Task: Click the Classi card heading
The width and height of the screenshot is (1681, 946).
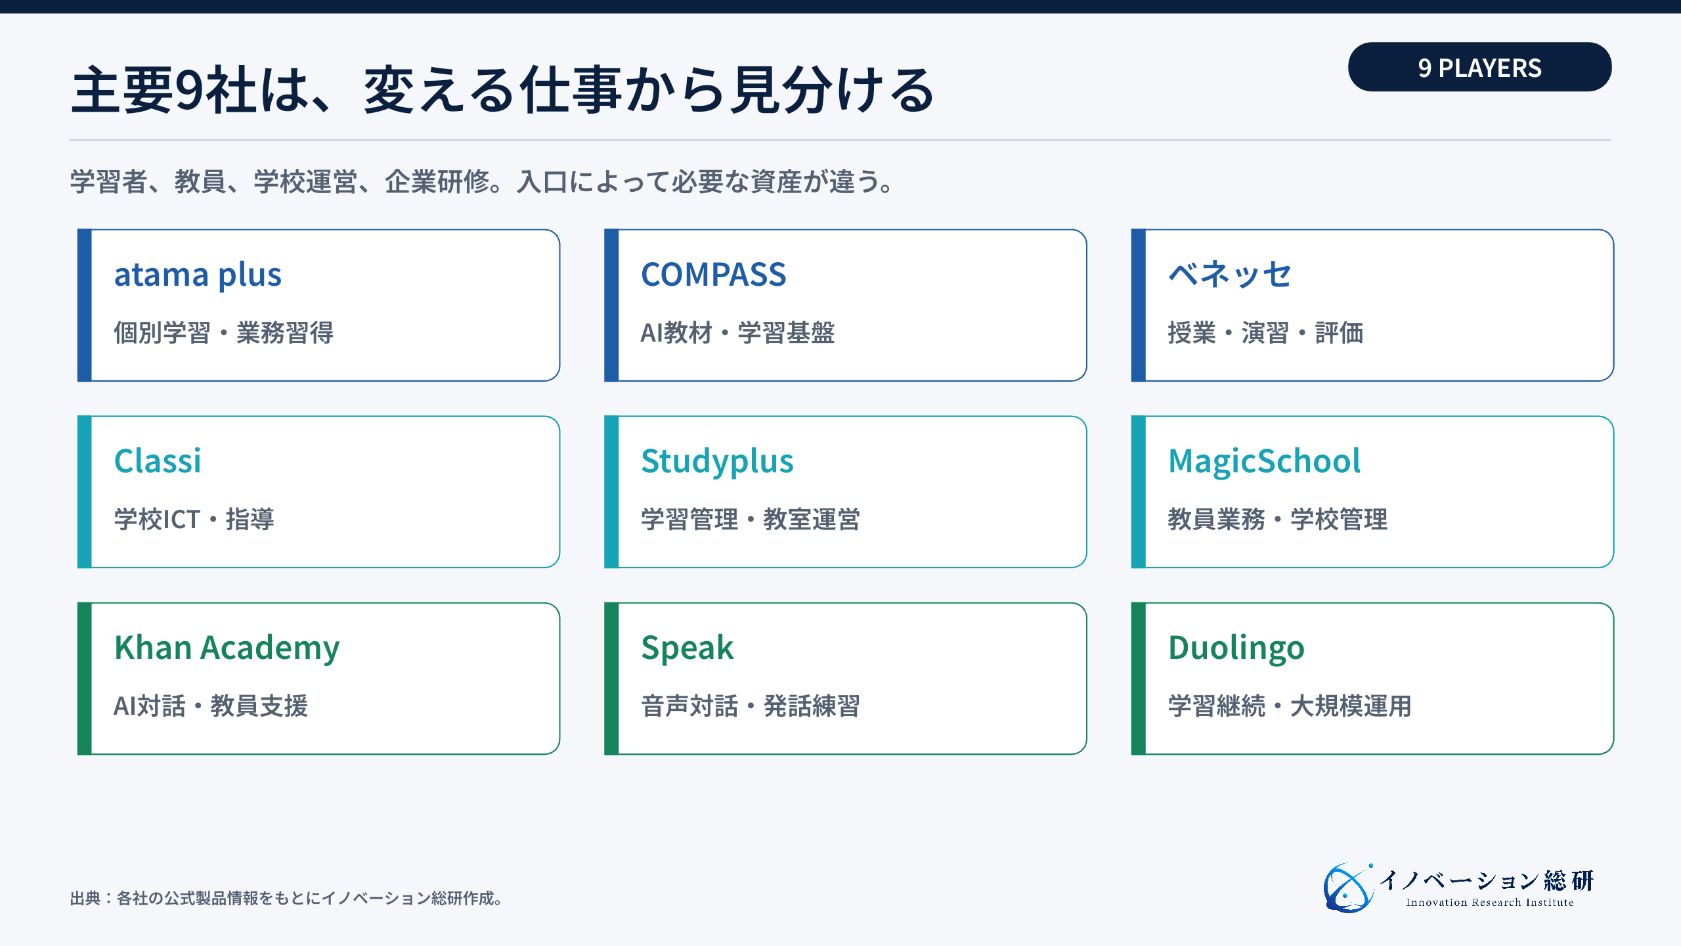Action: [158, 461]
